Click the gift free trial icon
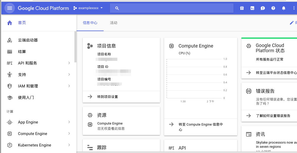Viewport: 297px width, 153px height. [x=242, y=8]
